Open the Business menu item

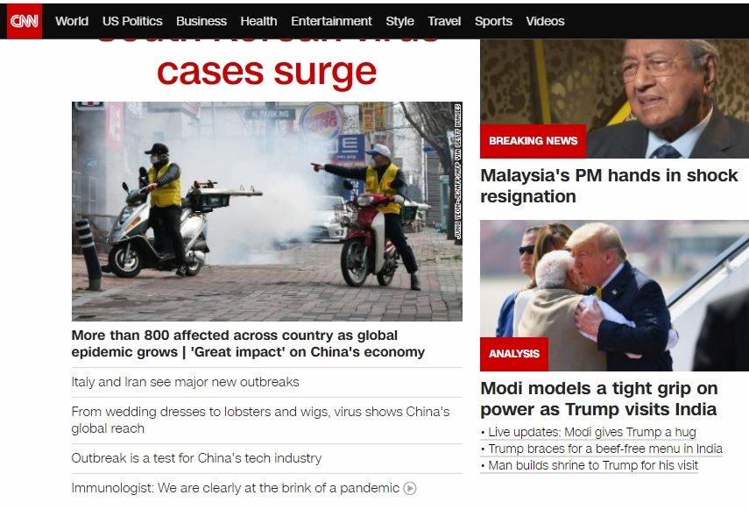coord(201,21)
